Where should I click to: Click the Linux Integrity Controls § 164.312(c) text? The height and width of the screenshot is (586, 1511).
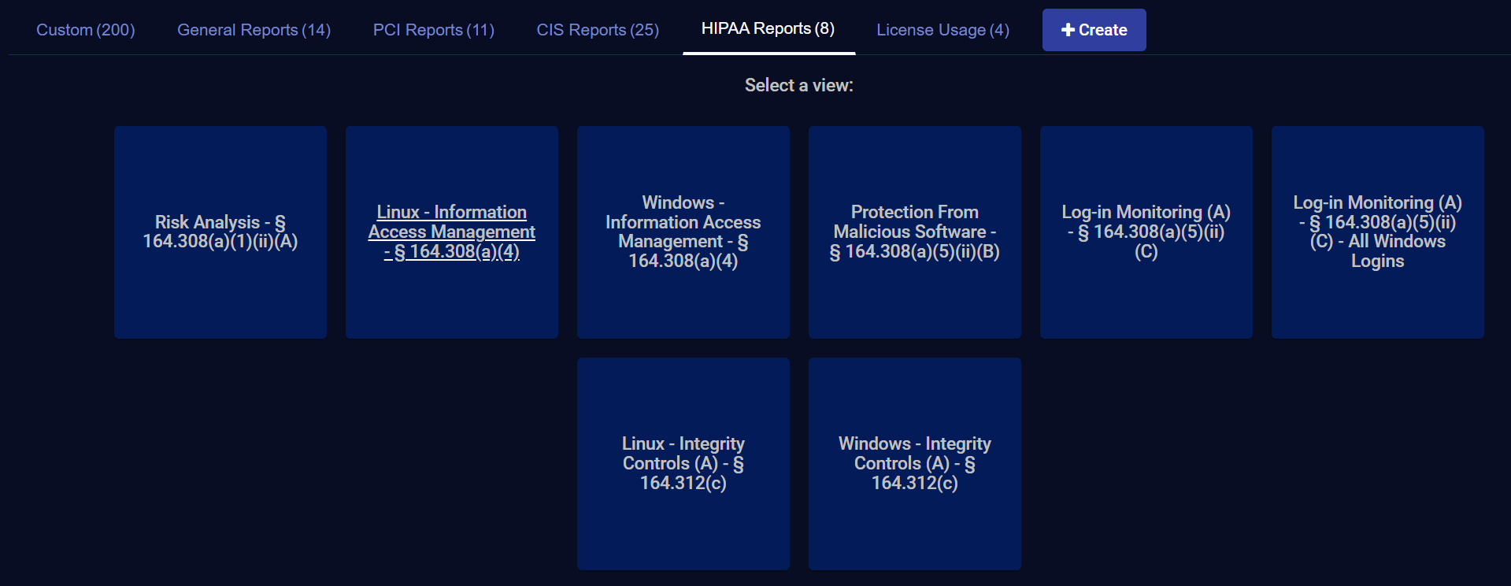pyautogui.click(x=683, y=463)
